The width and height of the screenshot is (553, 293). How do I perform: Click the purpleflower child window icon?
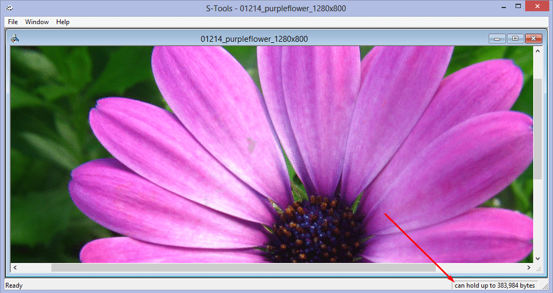(x=15, y=38)
